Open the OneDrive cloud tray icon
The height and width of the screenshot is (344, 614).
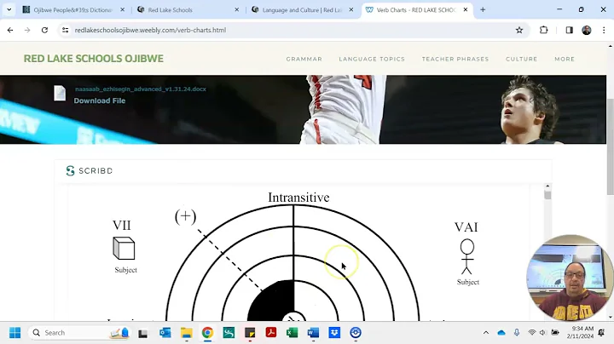[x=501, y=333]
